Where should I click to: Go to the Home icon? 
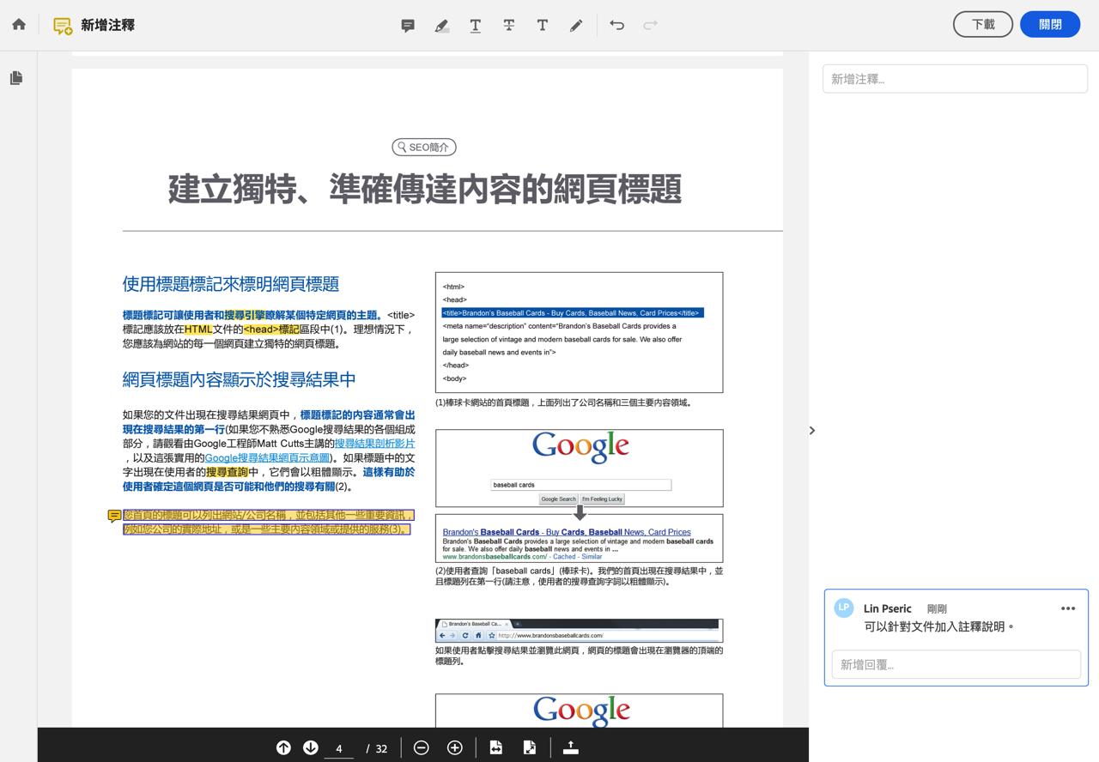click(x=19, y=25)
